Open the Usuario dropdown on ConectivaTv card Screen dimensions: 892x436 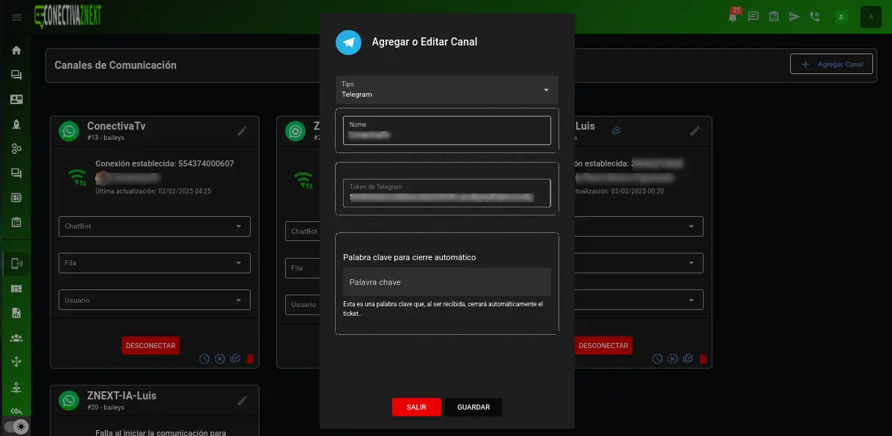click(154, 300)
